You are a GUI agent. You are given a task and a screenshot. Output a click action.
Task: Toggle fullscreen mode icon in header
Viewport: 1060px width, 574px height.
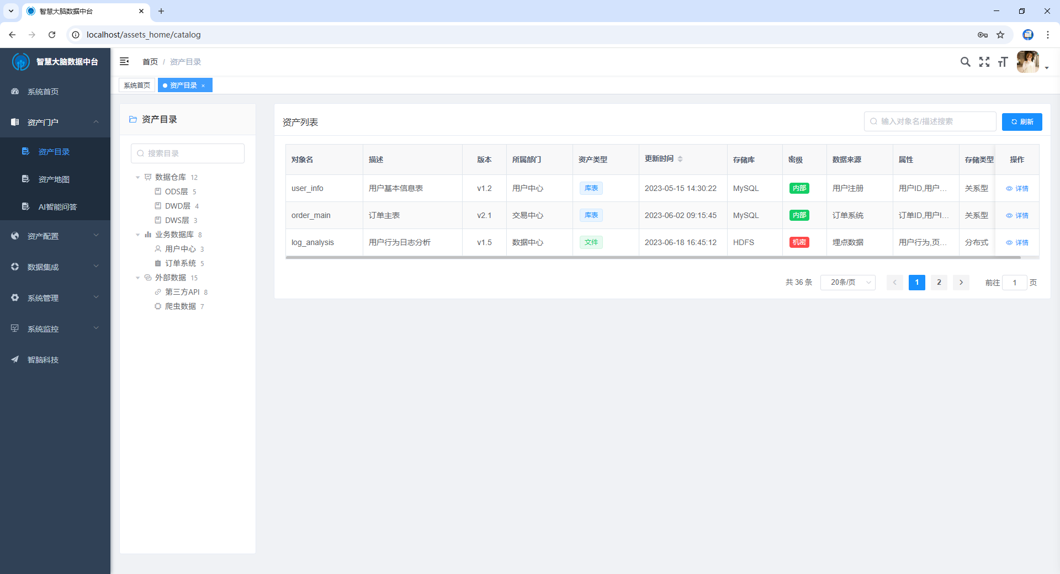pos(984,62)
